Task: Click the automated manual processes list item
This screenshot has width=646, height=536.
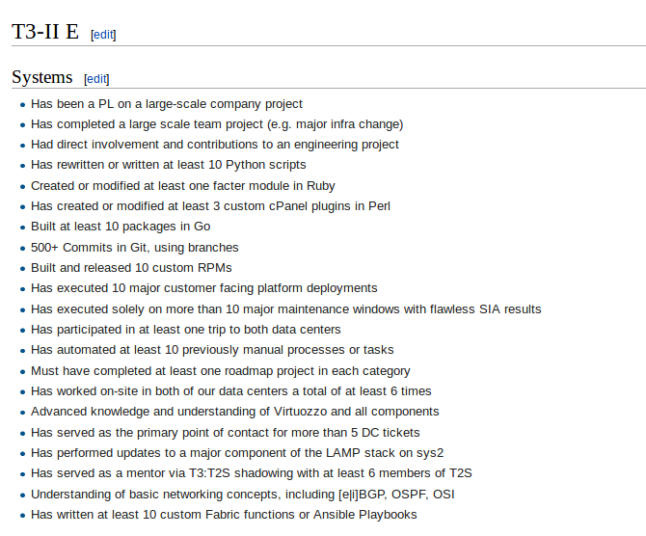Action: (212, 350)
